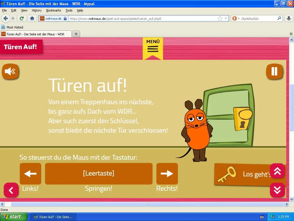Open the Help menu
The width and height of the screenshot is (294, 221).
point(80,10)
